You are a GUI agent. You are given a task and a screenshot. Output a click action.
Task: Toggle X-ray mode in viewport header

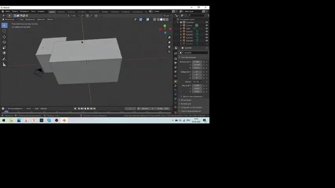(154, 19)
